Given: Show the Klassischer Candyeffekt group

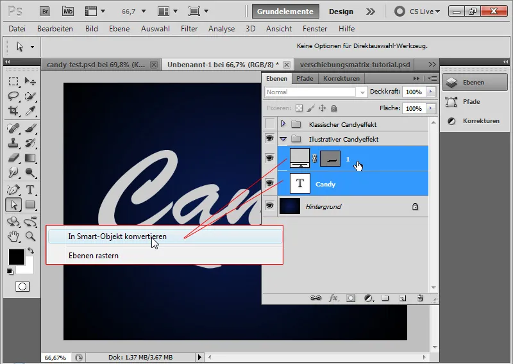Looking at the screenshot, I should (269, 124).
